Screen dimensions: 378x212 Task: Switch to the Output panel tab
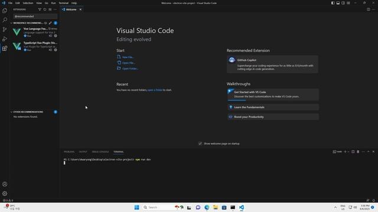[x=83, y=152]
